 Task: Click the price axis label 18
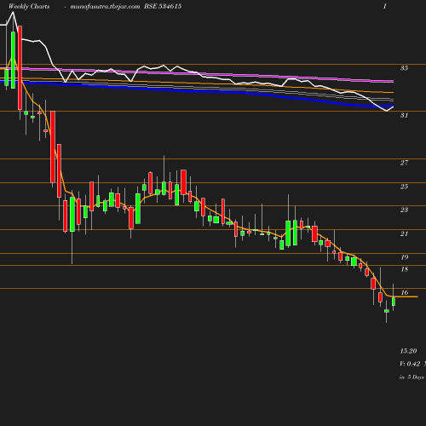pos(404,269)
